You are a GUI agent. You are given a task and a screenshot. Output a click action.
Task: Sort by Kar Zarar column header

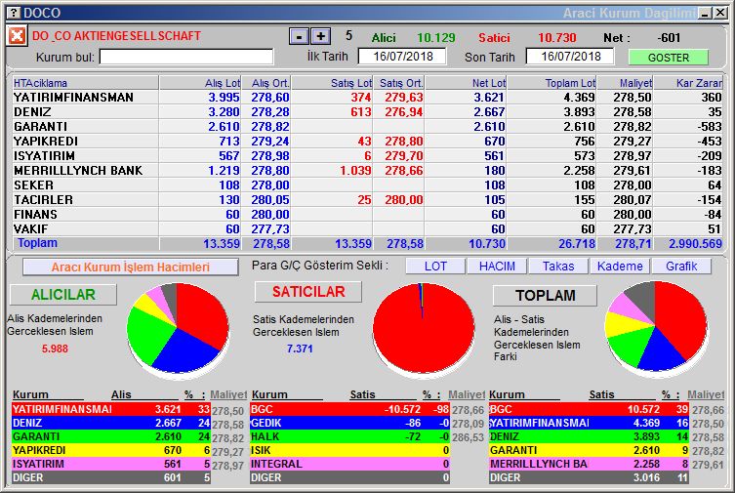tap(688, 83)
